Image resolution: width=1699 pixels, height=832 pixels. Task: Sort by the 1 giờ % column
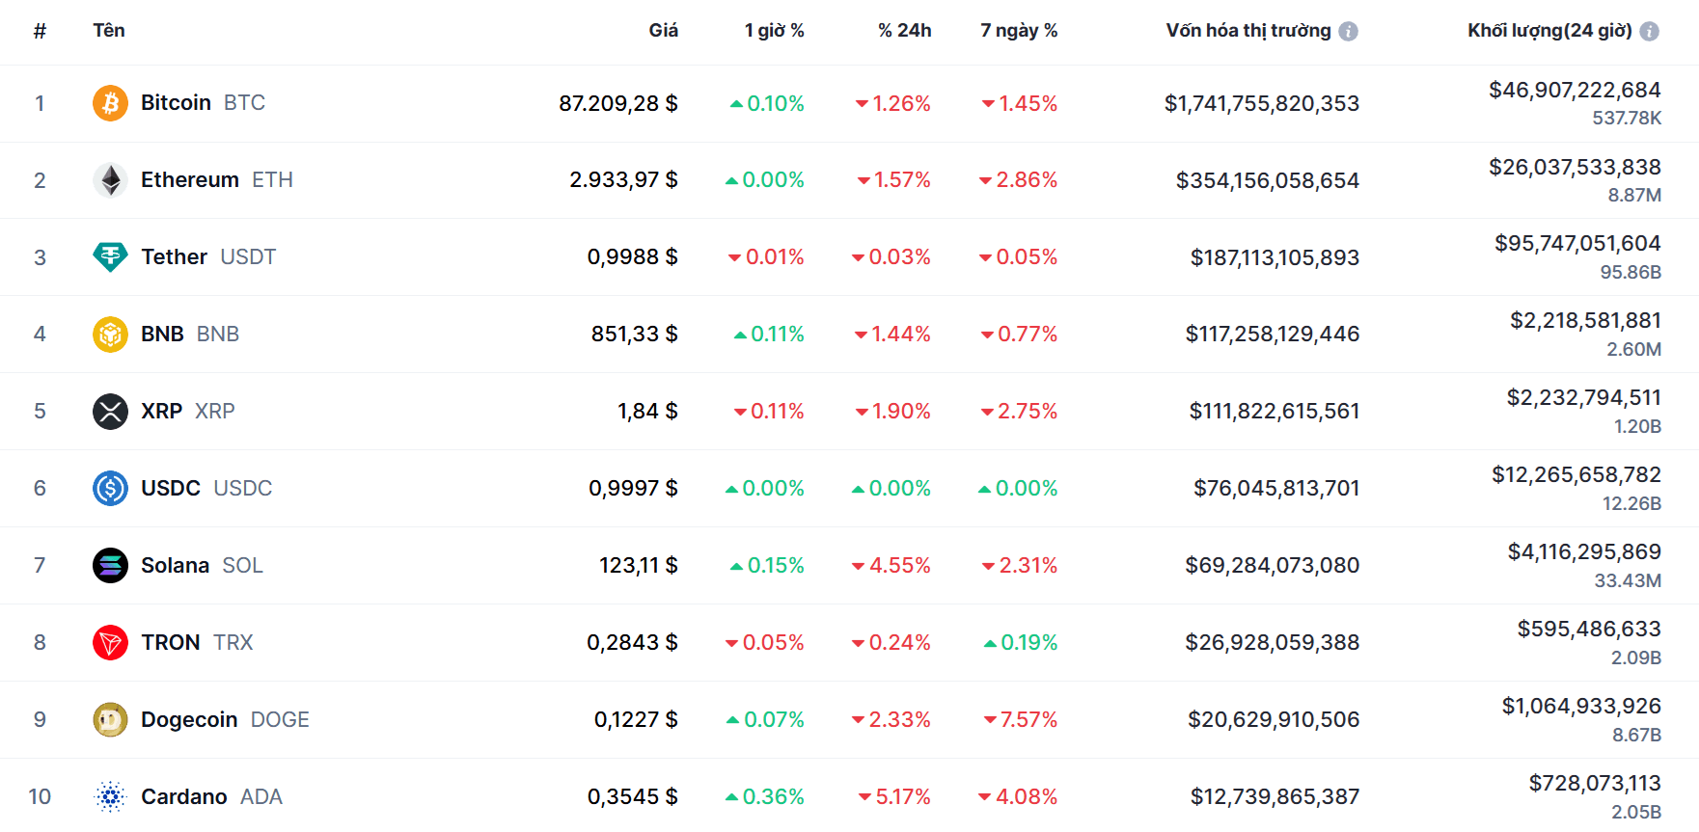pyautogui.click(x=774, y=31)
